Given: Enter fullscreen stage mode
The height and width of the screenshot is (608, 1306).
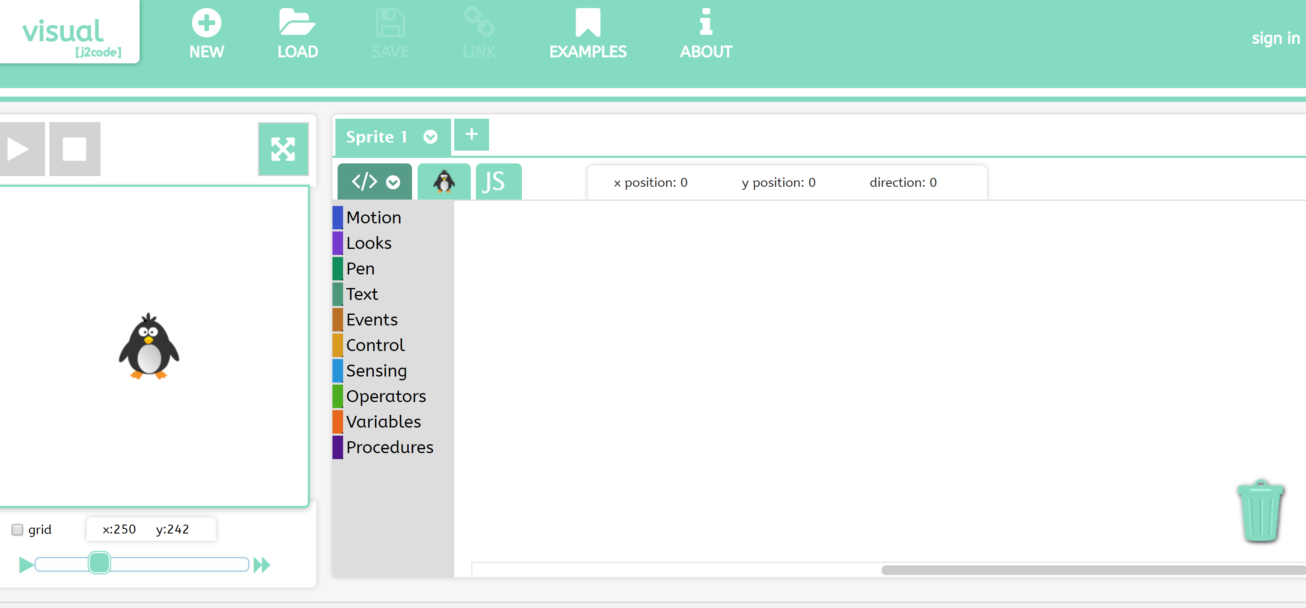Looking at the screenshot, I should 284,149.
